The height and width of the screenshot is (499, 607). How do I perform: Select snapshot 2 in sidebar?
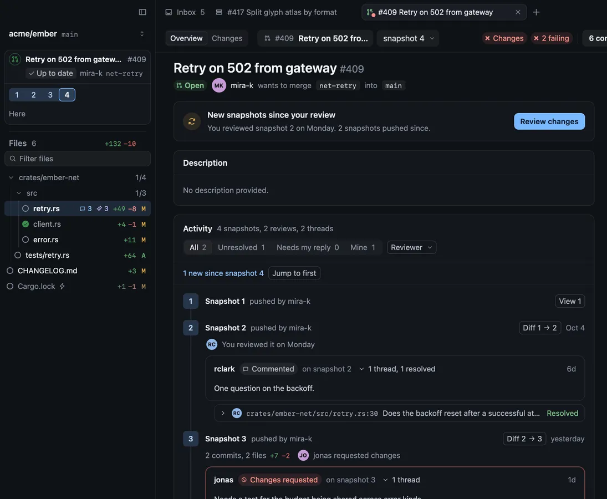[x=34, y=95]
